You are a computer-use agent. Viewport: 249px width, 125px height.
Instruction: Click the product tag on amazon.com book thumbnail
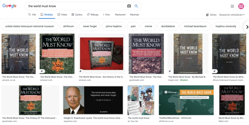coord(42,71)
